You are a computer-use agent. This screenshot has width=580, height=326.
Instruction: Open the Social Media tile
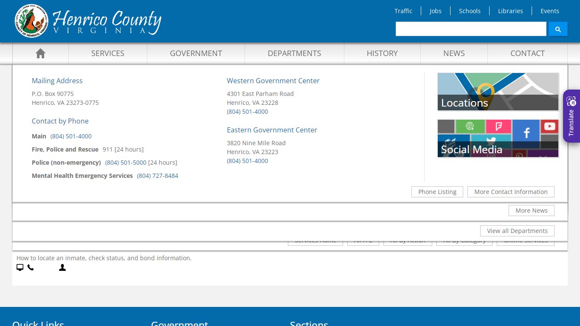tap(498, 138)
